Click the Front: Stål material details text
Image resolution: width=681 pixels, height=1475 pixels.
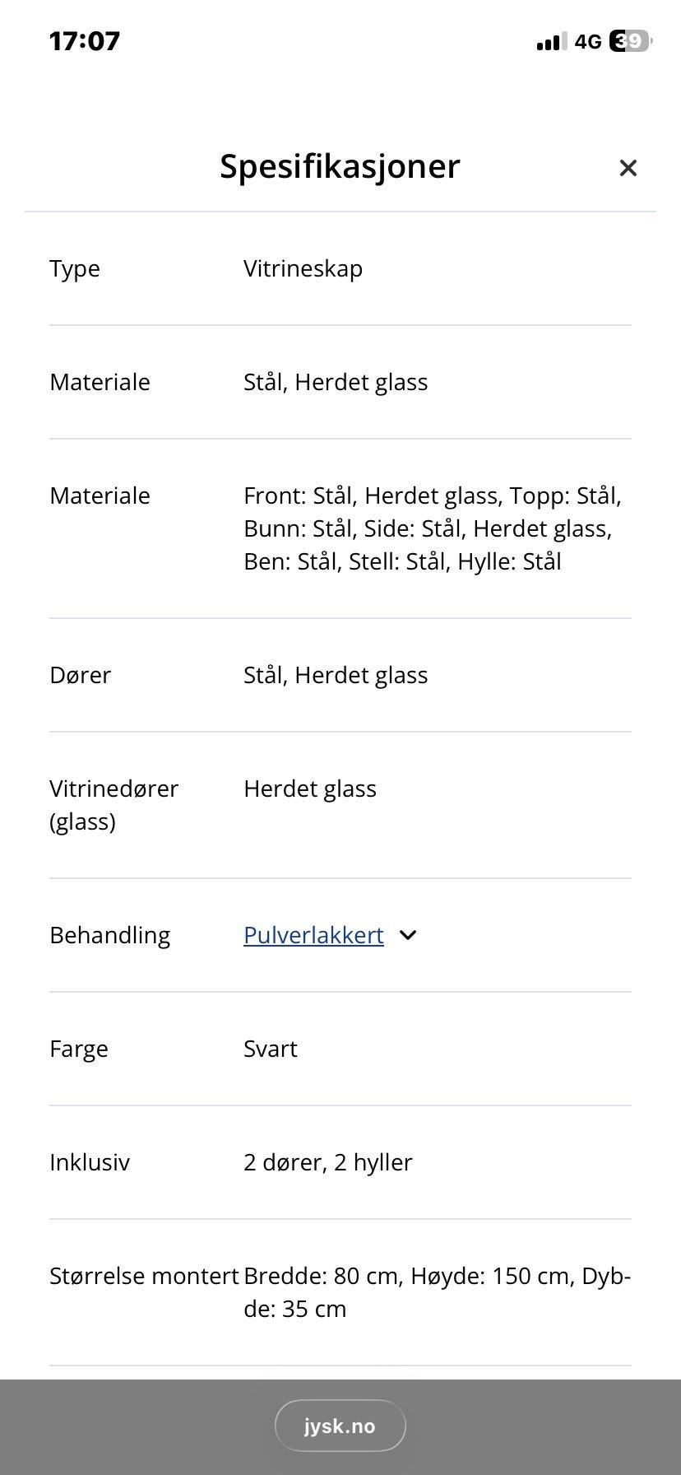click(x=432, y=528)
